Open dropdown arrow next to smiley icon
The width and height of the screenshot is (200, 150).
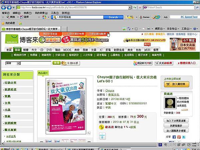137,17
